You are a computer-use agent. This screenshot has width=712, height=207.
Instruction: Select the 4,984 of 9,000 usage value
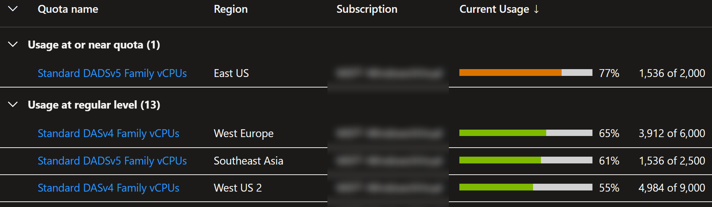[672, 188]
